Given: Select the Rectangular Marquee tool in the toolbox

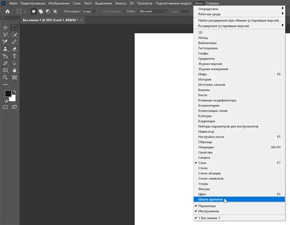Looking at the screenshot, I should [x=14, y=28].
